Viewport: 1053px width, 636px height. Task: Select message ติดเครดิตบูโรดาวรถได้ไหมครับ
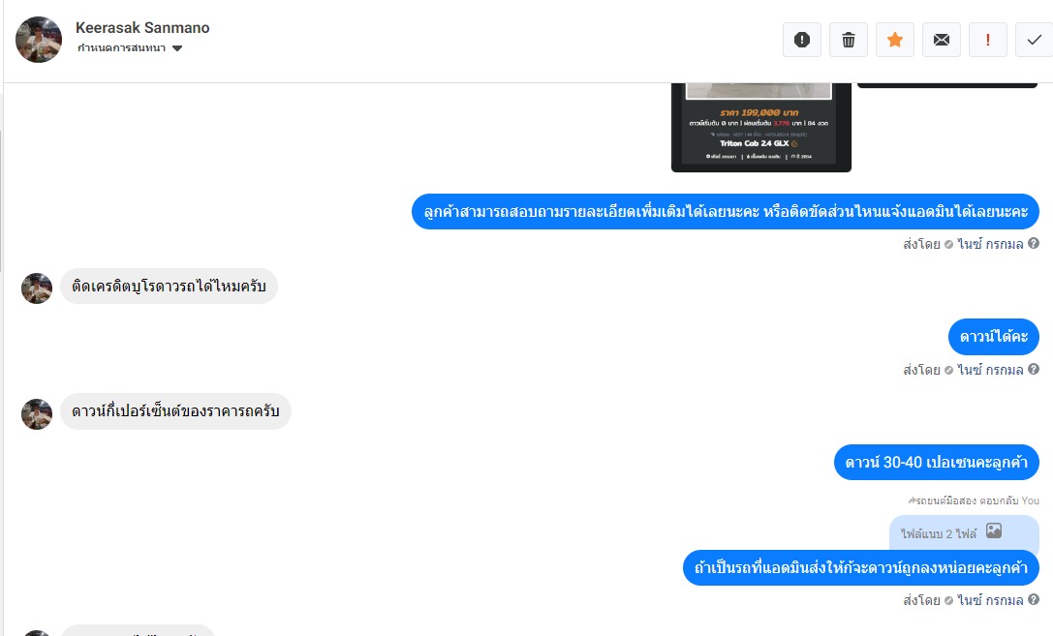click(x=169, y=286)
